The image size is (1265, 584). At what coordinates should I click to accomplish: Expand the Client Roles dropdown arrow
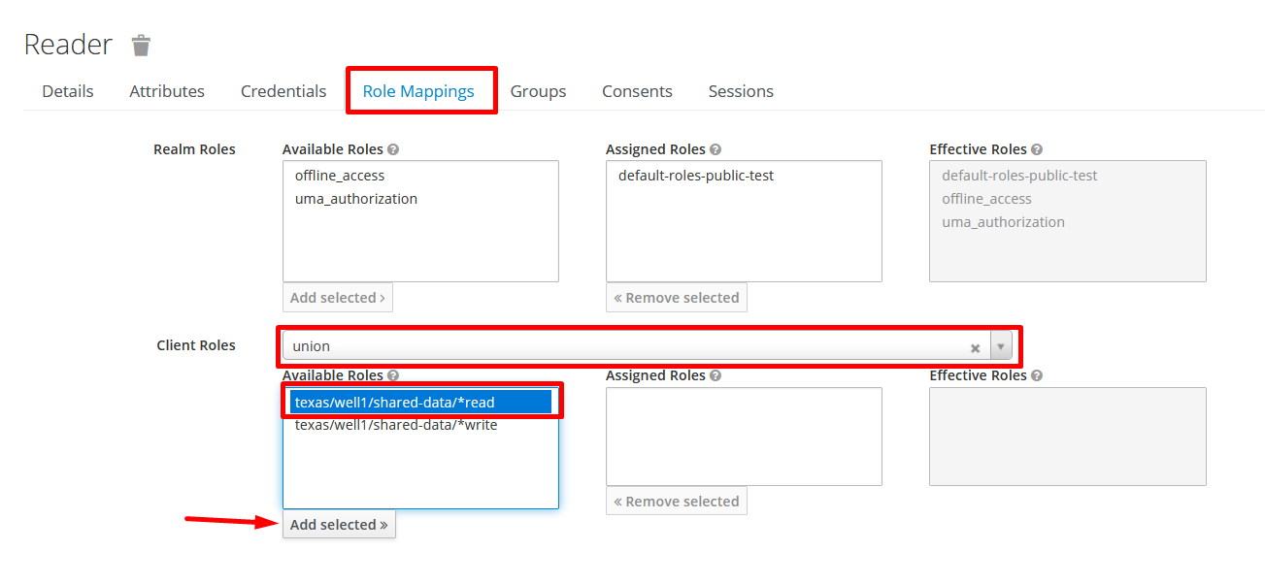click(x=1001, y=346)
